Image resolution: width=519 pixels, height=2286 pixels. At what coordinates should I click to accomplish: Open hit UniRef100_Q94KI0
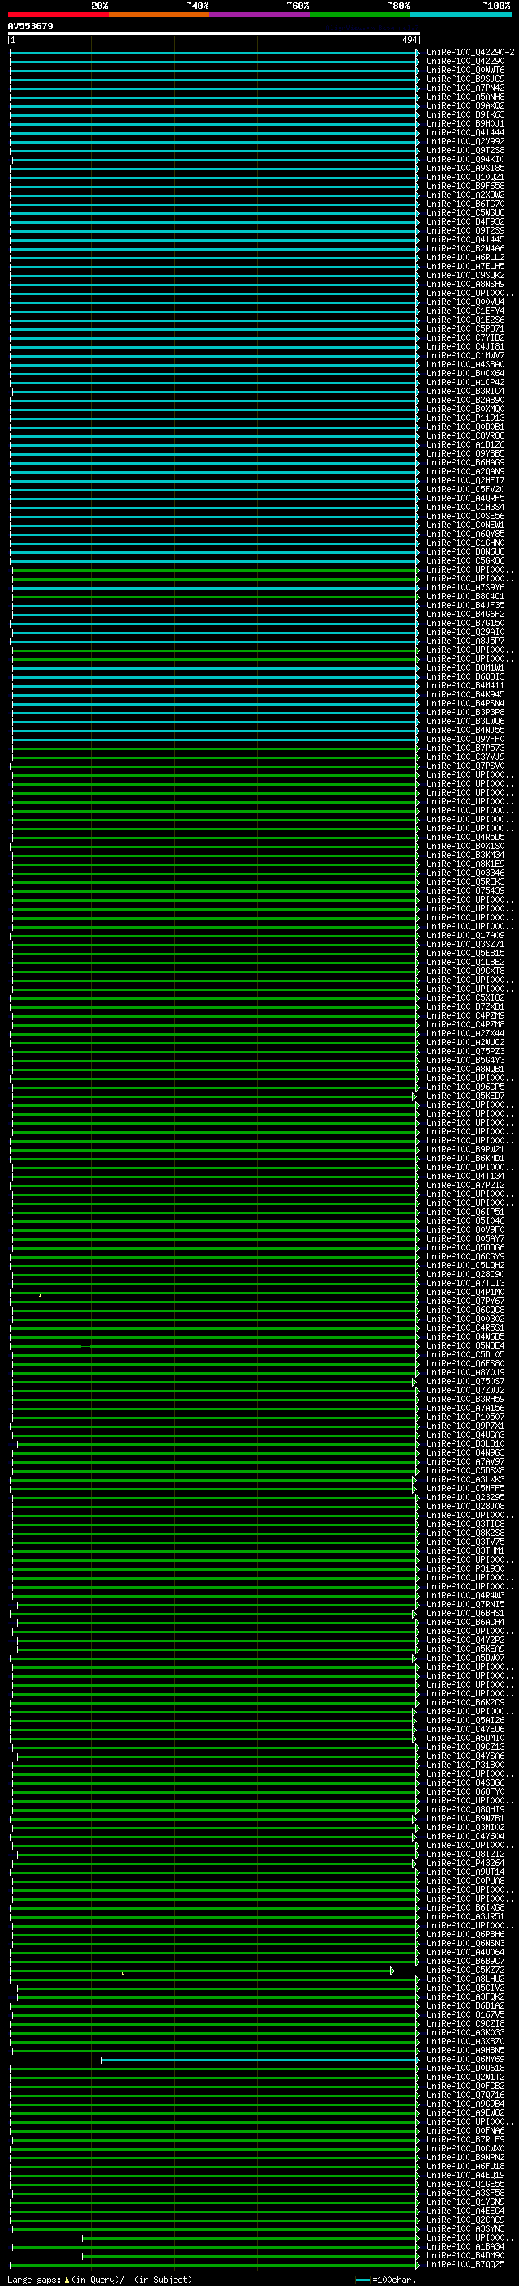coord(465,160)
